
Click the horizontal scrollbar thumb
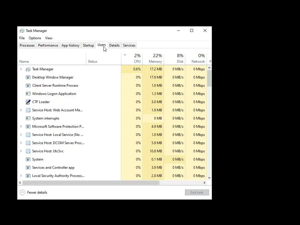pyautogui.click(x=91, y=183)
